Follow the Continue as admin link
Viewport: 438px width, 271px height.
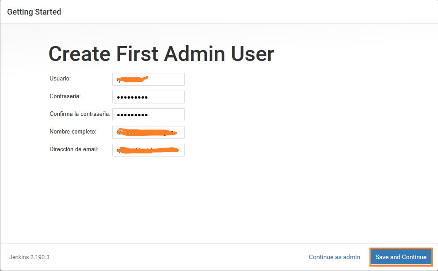pos(334,257)
